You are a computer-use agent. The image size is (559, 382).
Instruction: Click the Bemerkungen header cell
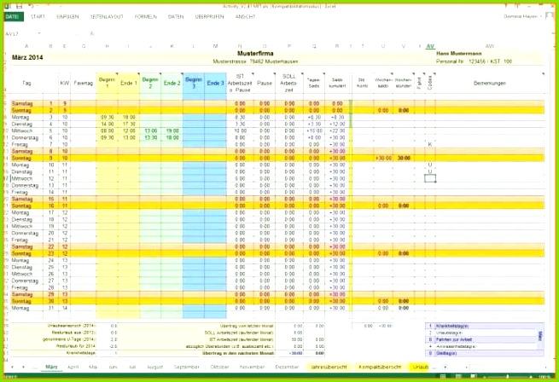(x=490, y=83)
